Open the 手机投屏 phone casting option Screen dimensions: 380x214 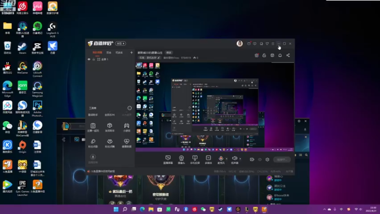195,160
